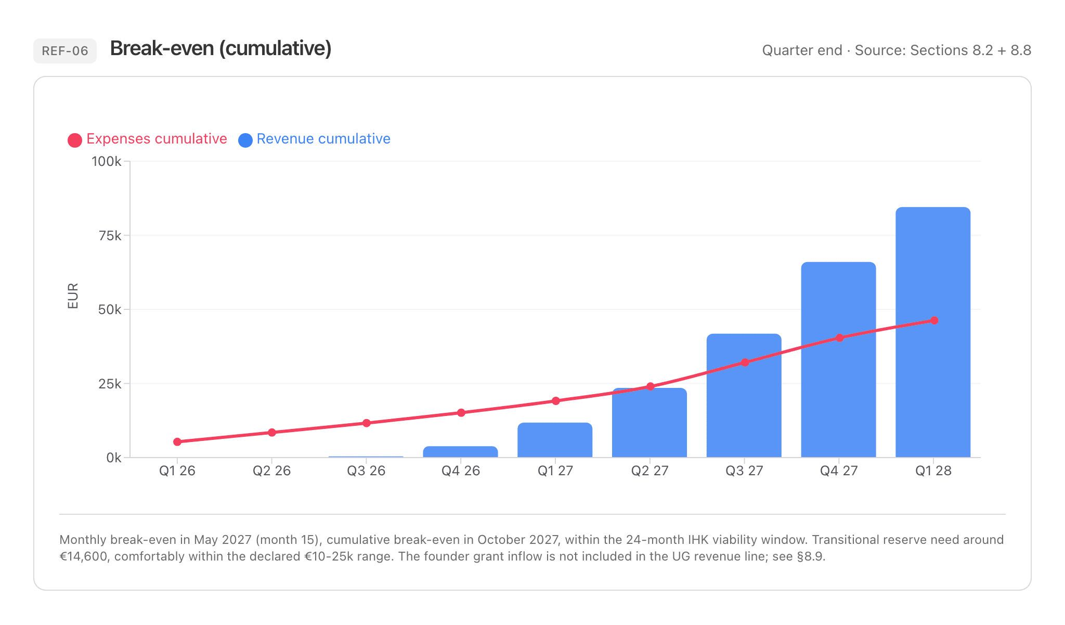Click the Q1 27 expenses data point
Image resolution: width=1065 pixels, height=625 pixels.
click(x=556, y=401)
